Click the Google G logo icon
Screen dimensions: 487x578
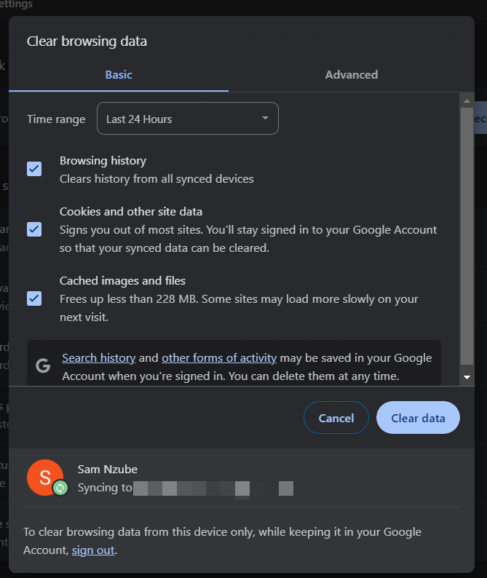pos(43,366)
